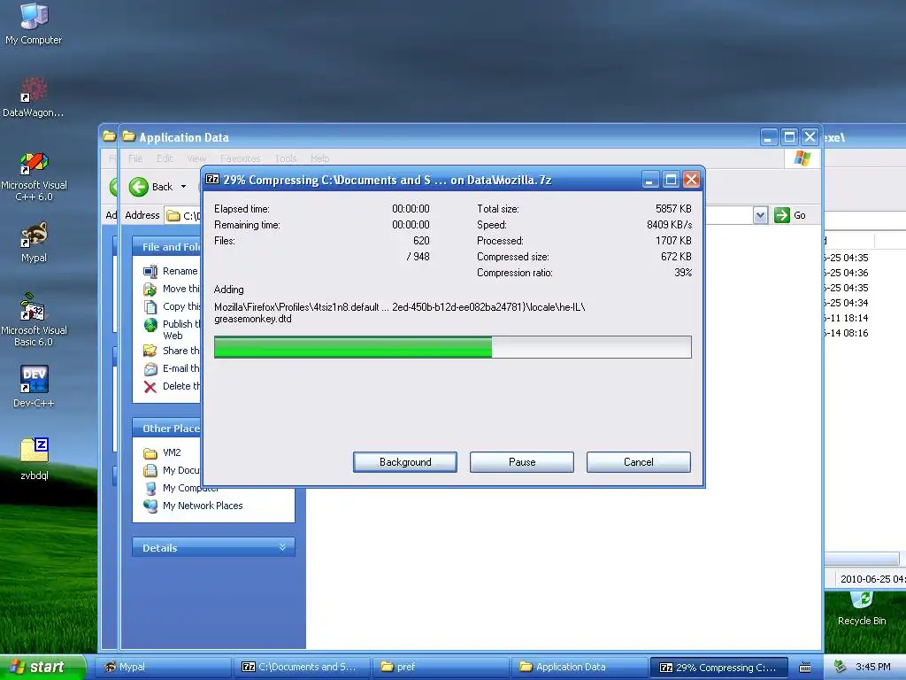The image size is (906, 680).
Task: Minimize the compressing dialog
Action: [x=650, y=180]
